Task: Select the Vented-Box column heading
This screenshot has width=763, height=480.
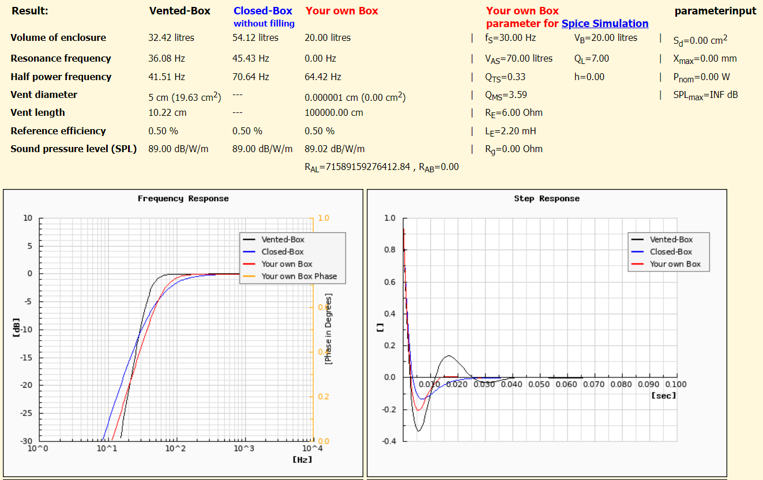Action: click(x=180, y=11)
